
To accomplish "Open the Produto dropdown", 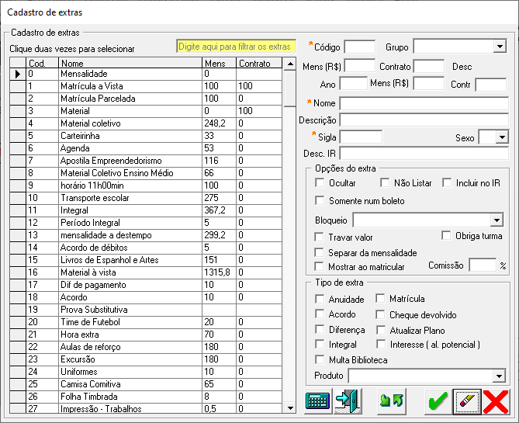I will coord(499,376).
